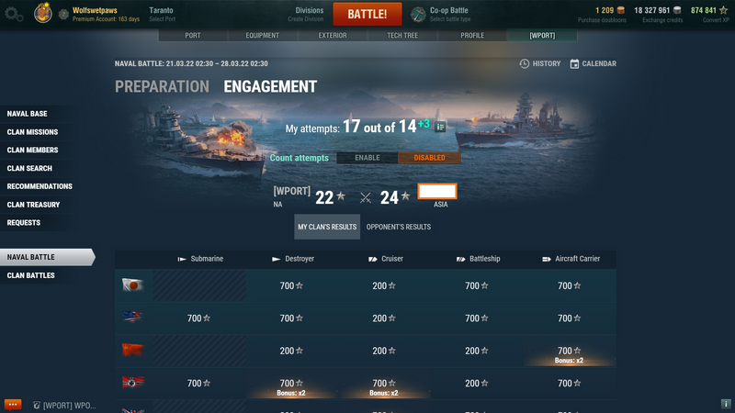Set Count attempts to Disabled
This screenshot has height=413, width=735.
coord(429,158)
